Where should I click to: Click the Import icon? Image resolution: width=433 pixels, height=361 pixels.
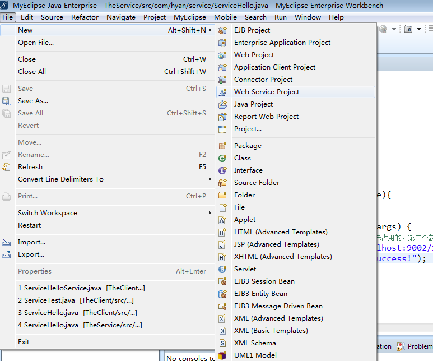tap(6, 242)
